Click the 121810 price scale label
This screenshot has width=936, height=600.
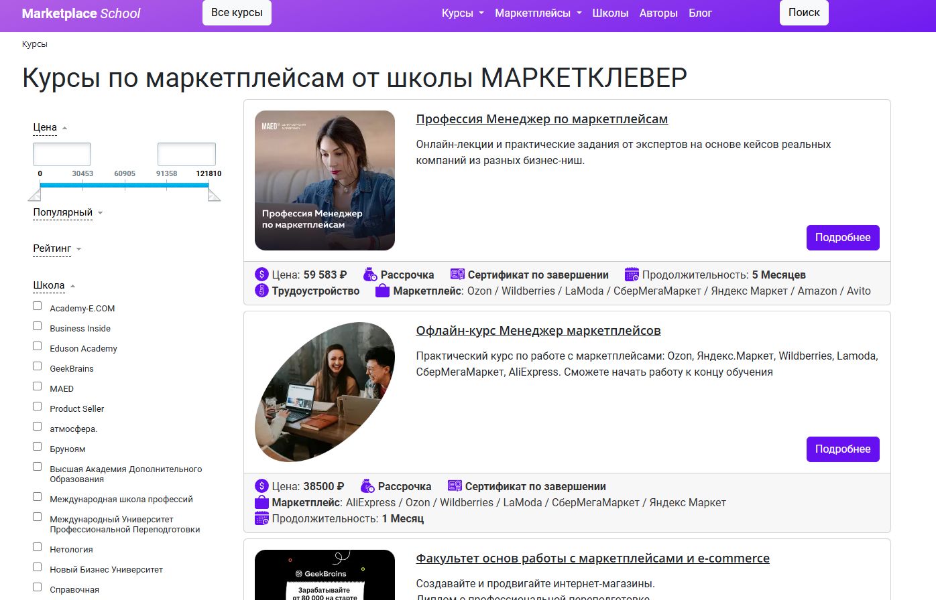(x=209, y=173)
